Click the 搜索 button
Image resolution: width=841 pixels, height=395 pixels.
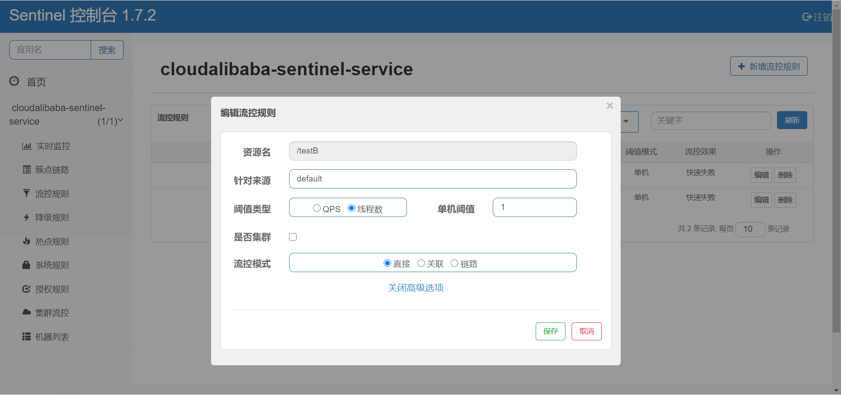tap(107, 50)
